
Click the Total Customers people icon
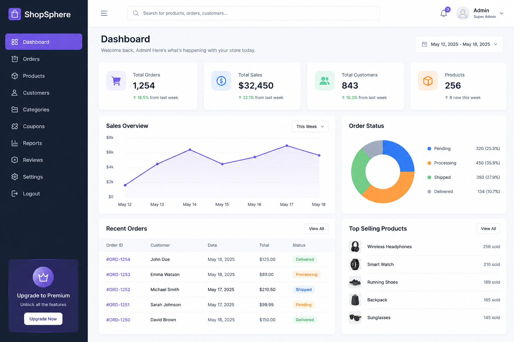point(325,81)
